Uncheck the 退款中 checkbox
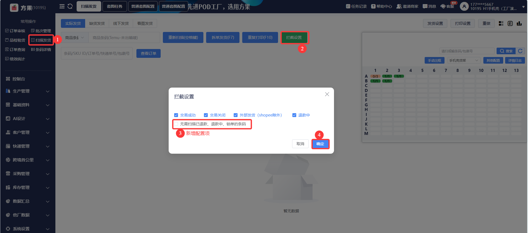This screenshot has width=528, height=233. (294, 115)
